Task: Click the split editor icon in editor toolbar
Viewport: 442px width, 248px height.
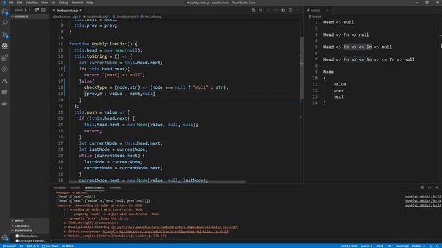Action: coord(290,10)
